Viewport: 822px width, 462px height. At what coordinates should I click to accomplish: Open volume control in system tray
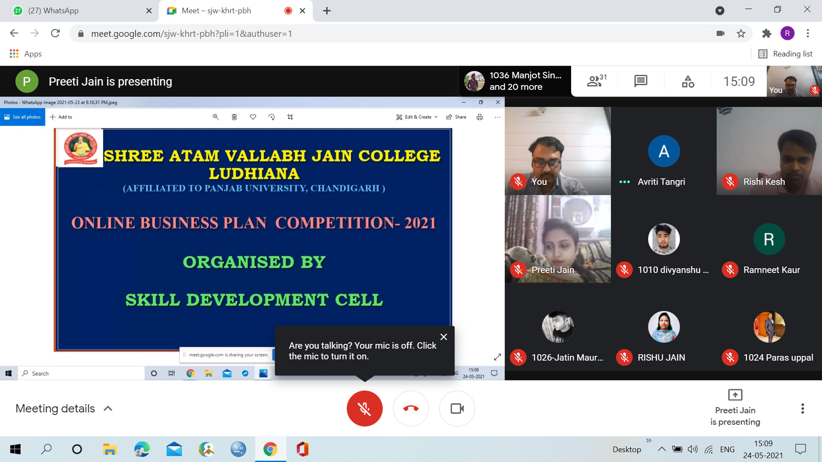693,449
